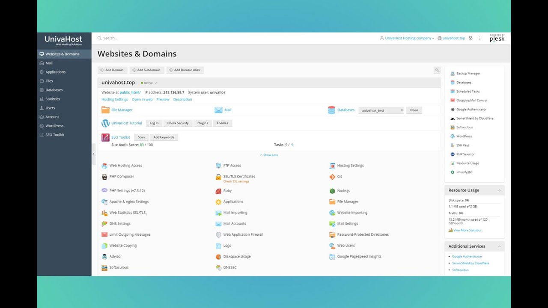Click the Scan button for SEO Toolkit
The width and height of the screenshot is (548, 308).
[x=141, y=137]
